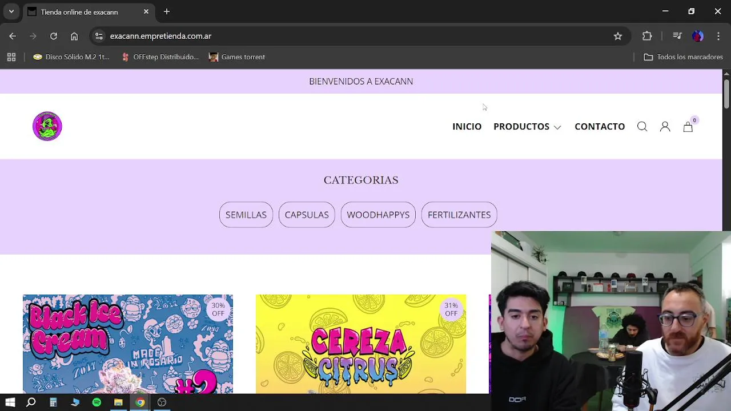Open OFFstep Distribuido bookmark
Viewport: 731px width, 411px height.
[x=160, y=57]
